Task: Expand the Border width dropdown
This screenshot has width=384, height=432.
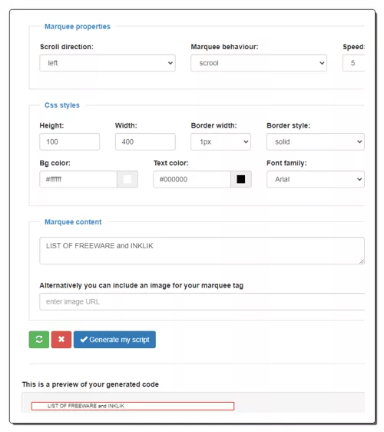Action: (220, 141)
